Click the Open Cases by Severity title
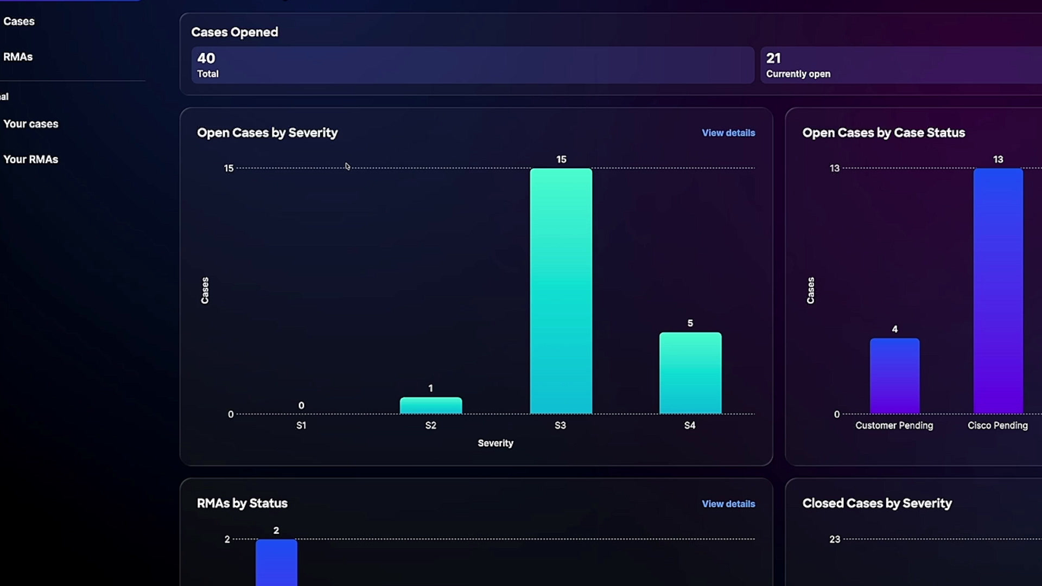The height and width of the screenshot is (586, 1042). (x=267, y=133)
